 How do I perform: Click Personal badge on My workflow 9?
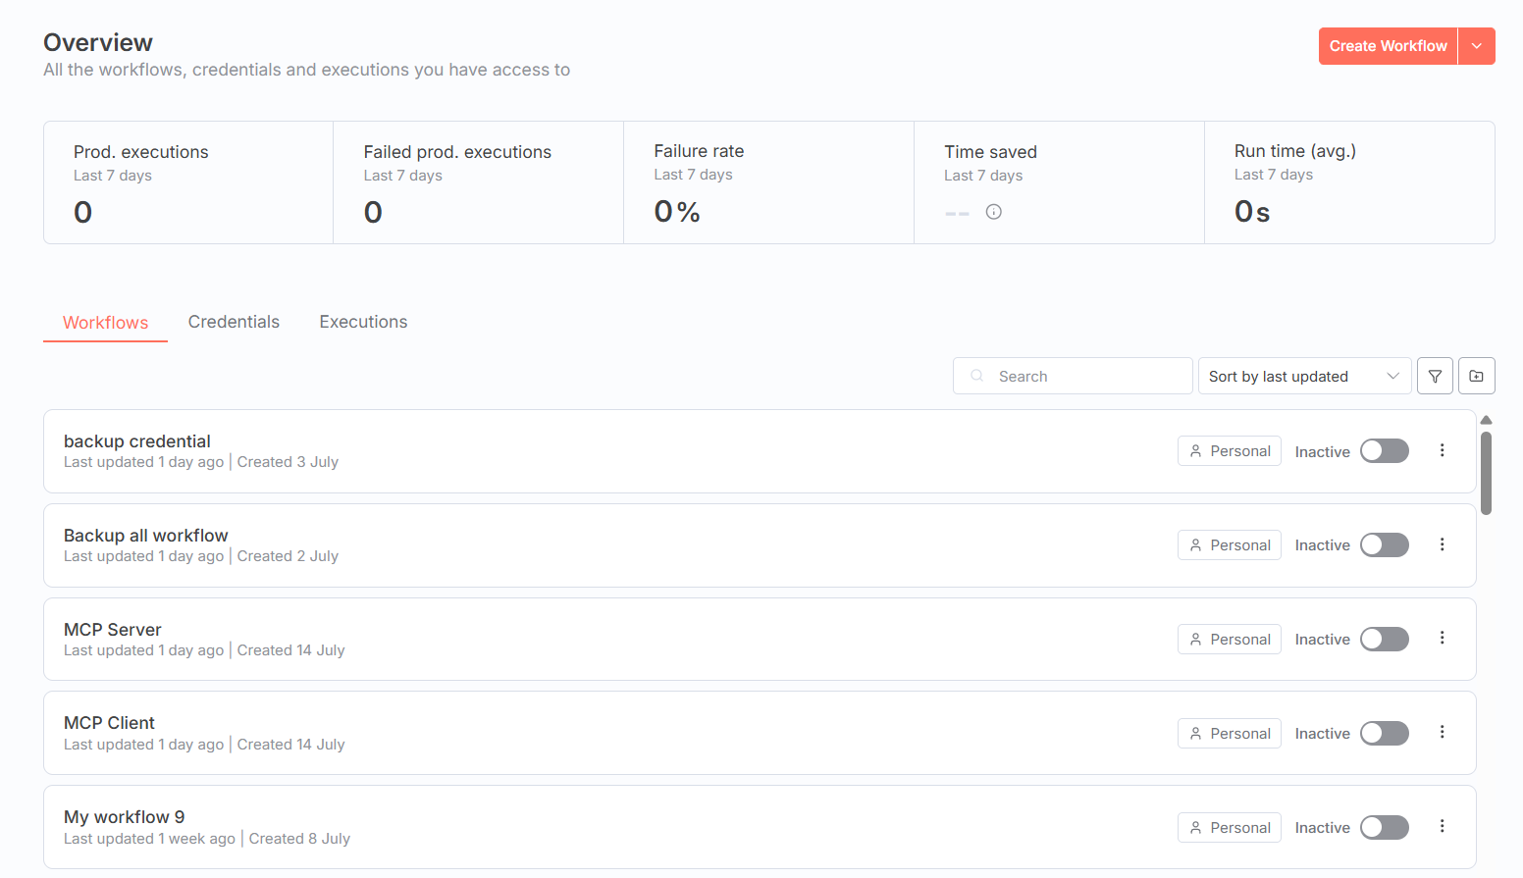point(1230,827)
